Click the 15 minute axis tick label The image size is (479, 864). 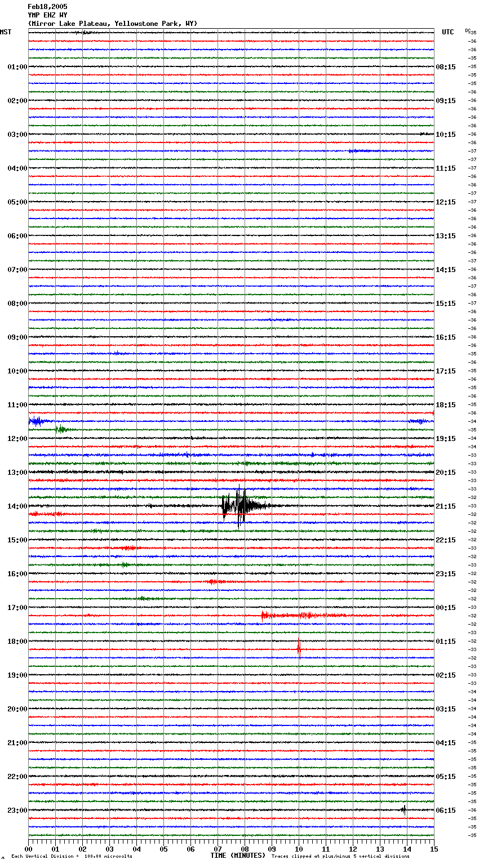(x=434, y=848)
